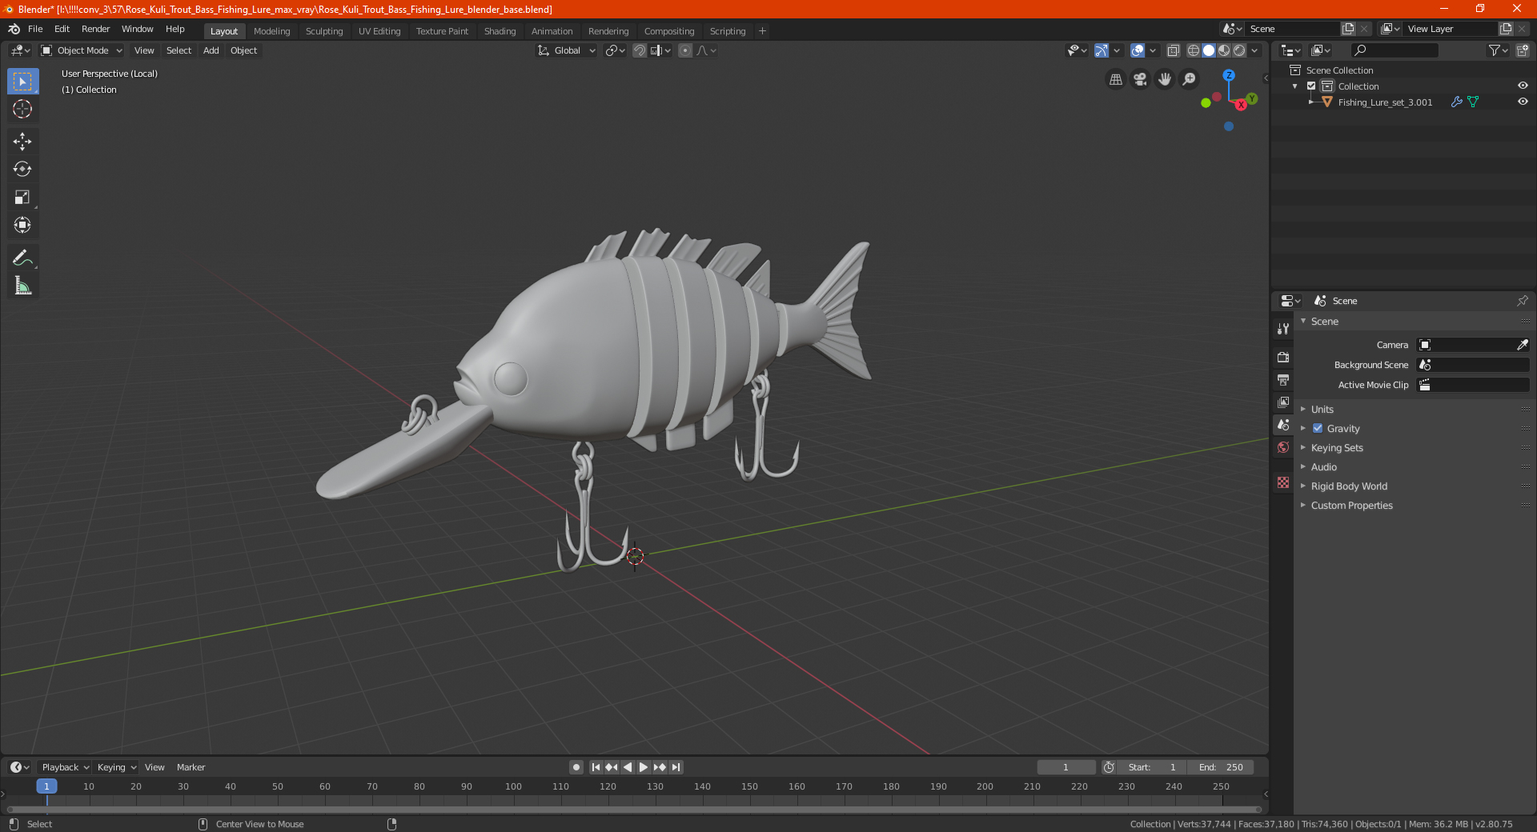Hide the Collection in the viewport
The height and width of the screenshot is (832, 1537).
click(1523, 86)
